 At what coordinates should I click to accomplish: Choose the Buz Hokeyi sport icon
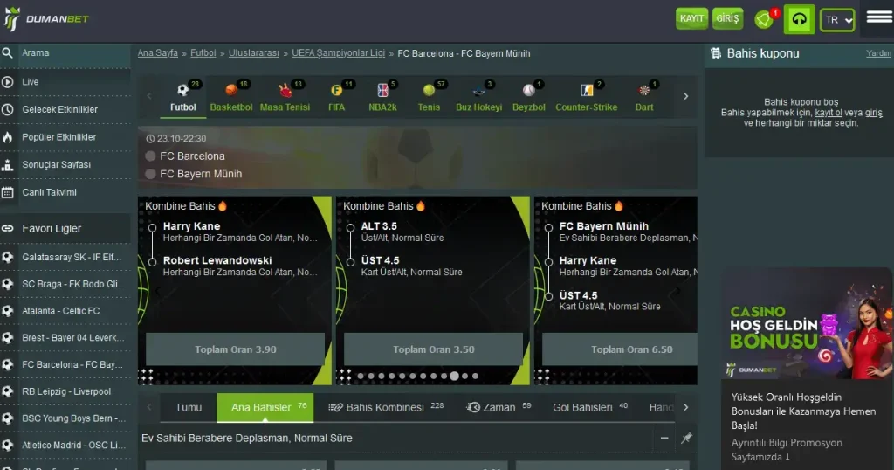click(x=478, y=97)
